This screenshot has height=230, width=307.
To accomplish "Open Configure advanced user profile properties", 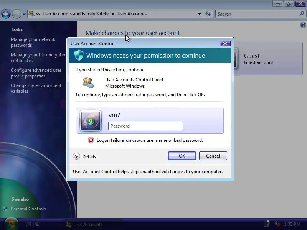I will coord(36,73).
